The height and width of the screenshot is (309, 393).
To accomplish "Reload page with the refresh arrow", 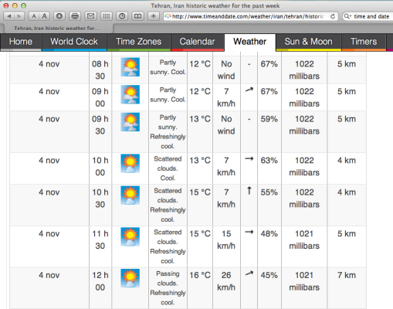I will (333, 16).
